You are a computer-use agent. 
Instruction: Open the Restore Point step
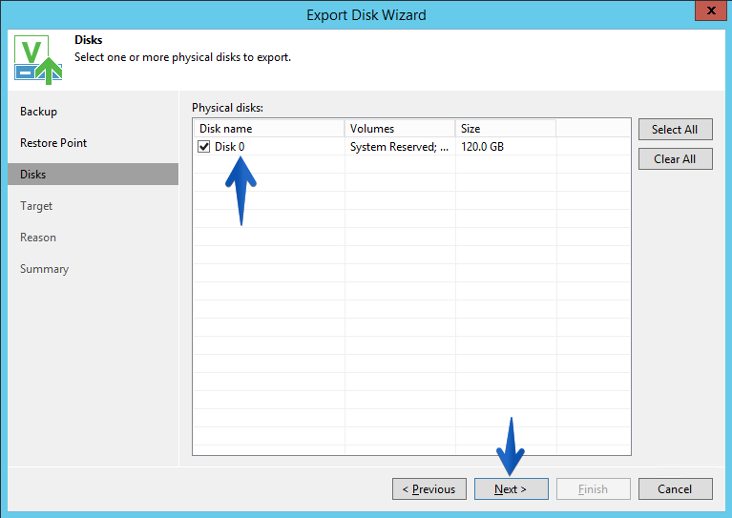tap(53, 143)
